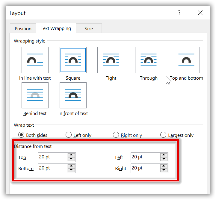This screenshot has width=216, height=200.
Task: Open the dialog Help question mark
Action: [179, 13]
